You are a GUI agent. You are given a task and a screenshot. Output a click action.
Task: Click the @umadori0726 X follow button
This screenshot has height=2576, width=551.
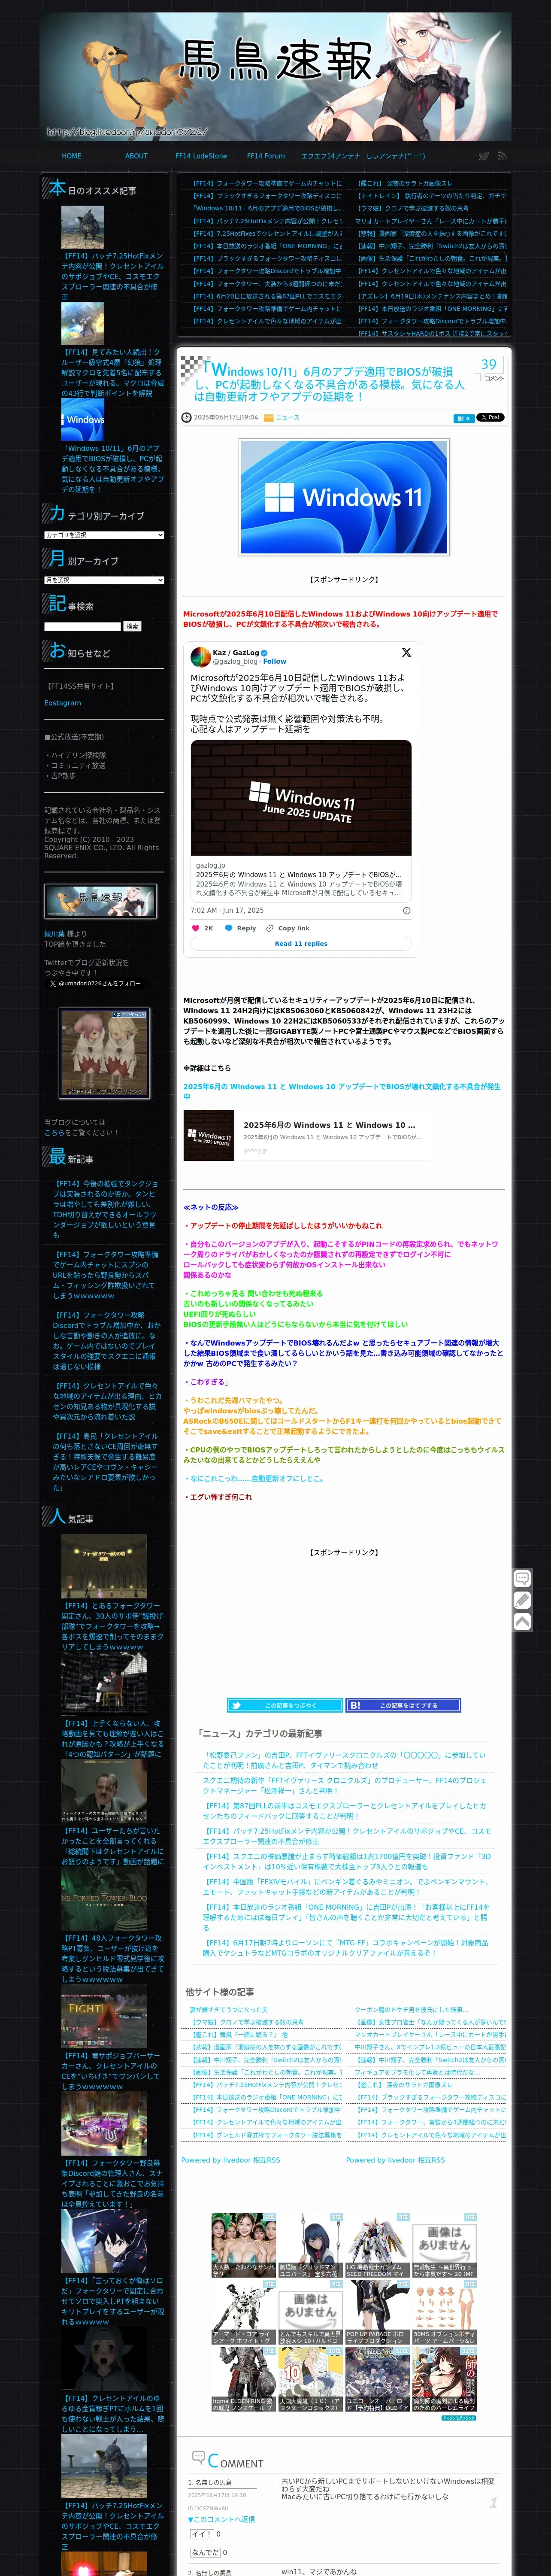point(95,983)
